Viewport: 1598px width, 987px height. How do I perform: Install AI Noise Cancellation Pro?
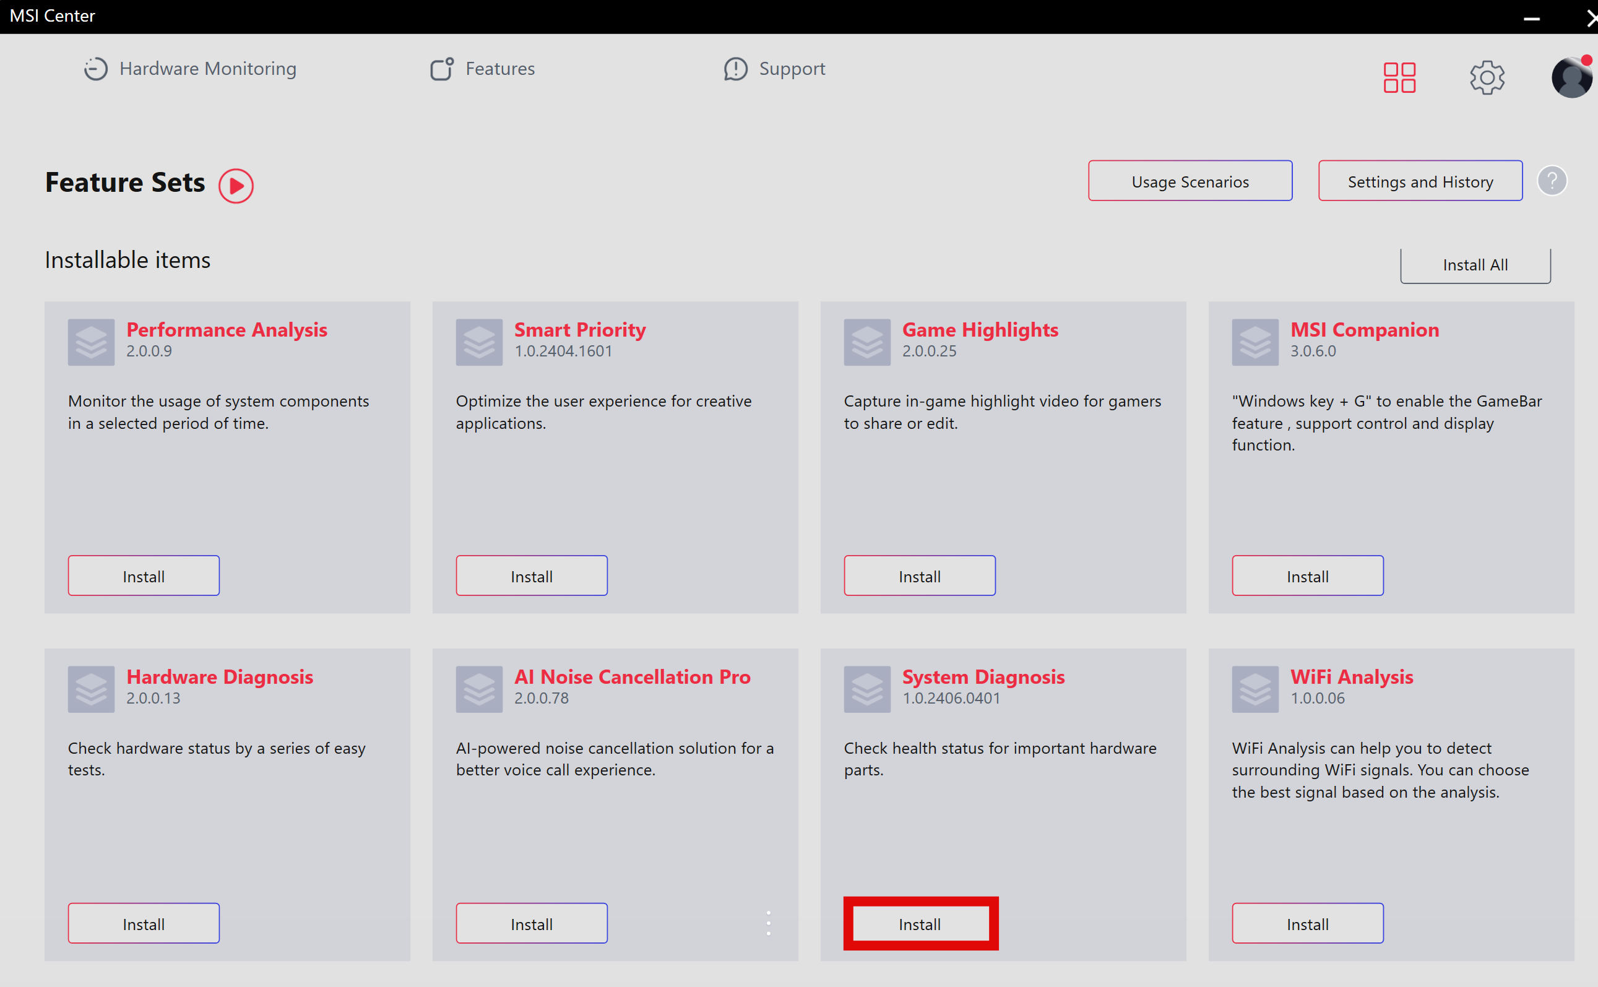point(532,923)
